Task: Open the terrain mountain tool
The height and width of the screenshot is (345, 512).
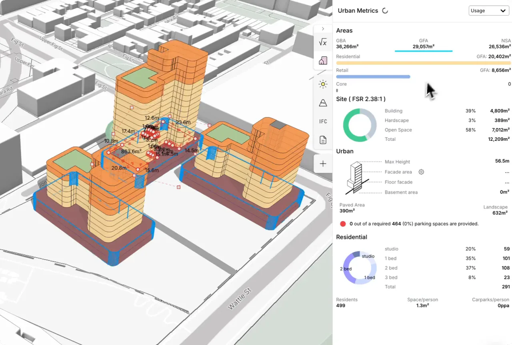Action: 323,103
